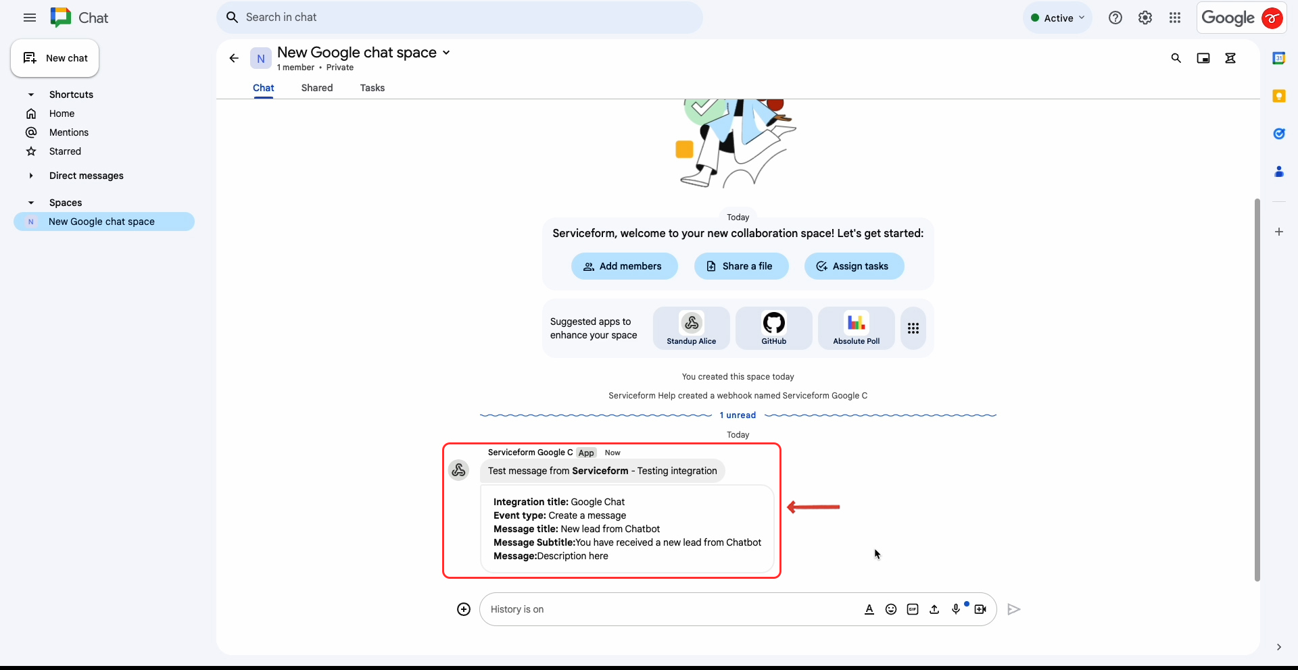Get add-ons with the plus icon

(x=1279, y=232)
